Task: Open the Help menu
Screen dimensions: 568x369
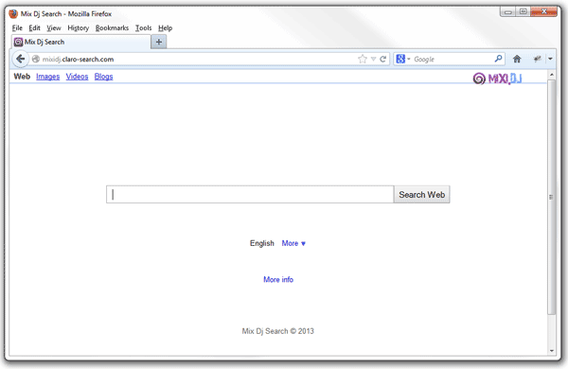Action: click(165, 27)
